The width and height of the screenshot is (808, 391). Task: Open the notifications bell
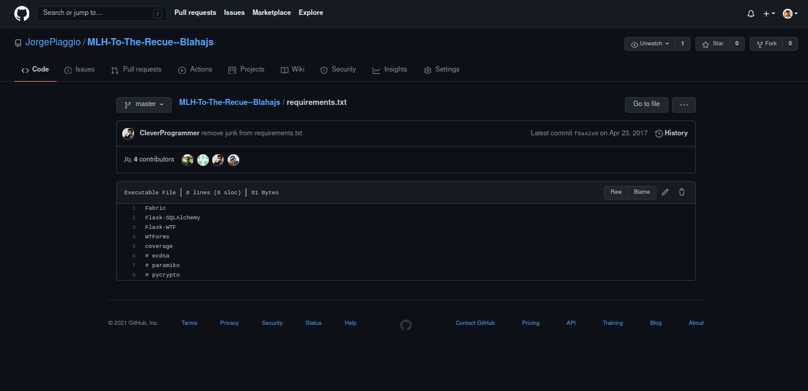click(x=751, y=14)
